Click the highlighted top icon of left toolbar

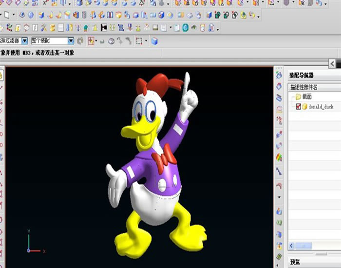pyautogui.click(x=1, y=75)
